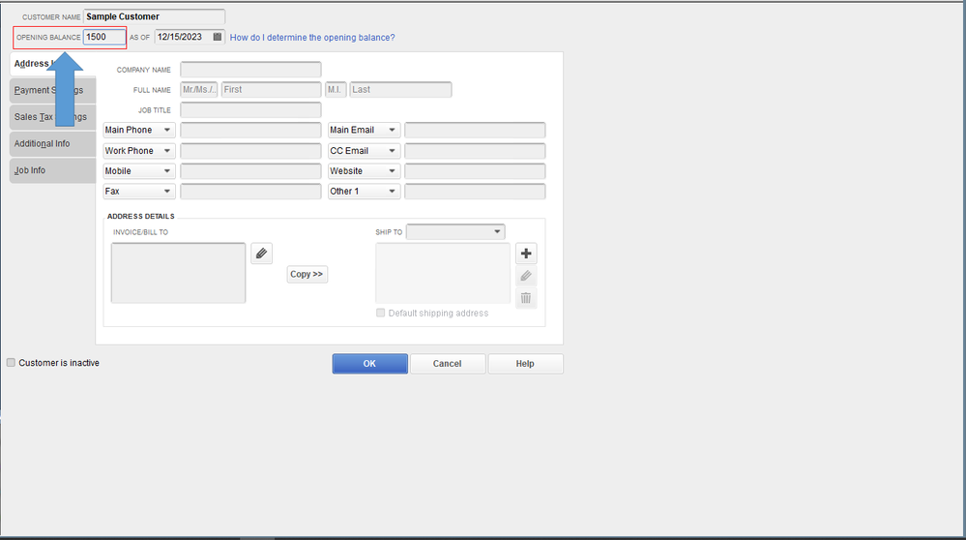The image size is (966, 540).
Task: Switch to the Sales Tax Settings tab
Action: click(x=52, y=116)
